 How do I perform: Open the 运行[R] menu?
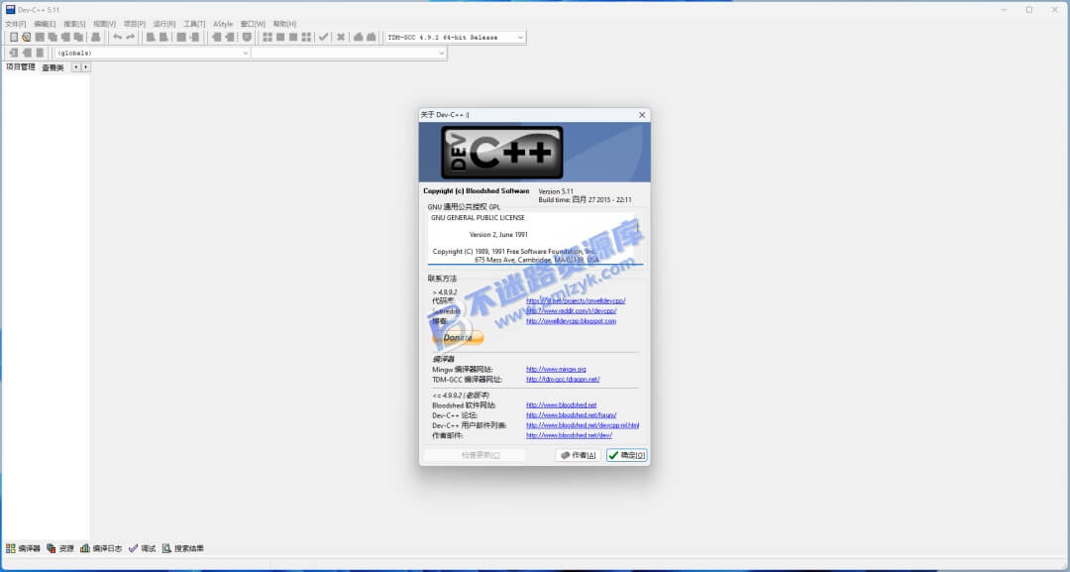click(164, 24)
